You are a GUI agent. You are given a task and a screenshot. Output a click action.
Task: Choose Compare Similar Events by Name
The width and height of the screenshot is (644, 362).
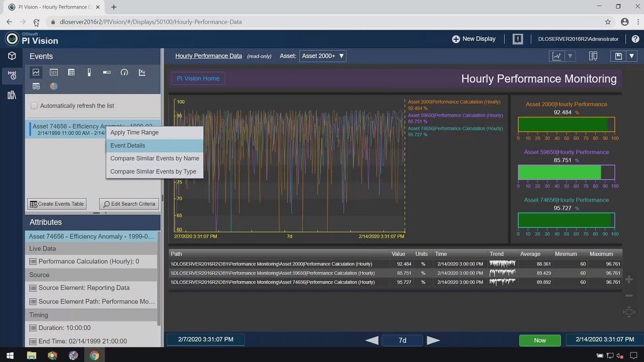154,158
